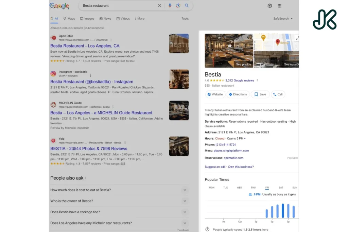Open options dots next to Google reviews
The width and height of the screenshot is (348, 232).
tap(257, 80)
